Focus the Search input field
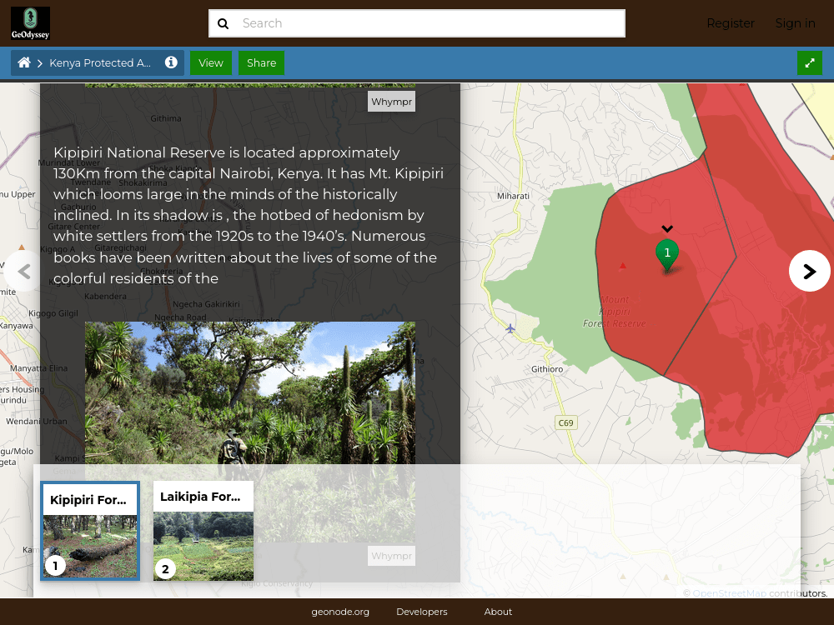Image resolution: width=834 pixels, height=625 pixels. pyautogui.click(x=416, y=23)
